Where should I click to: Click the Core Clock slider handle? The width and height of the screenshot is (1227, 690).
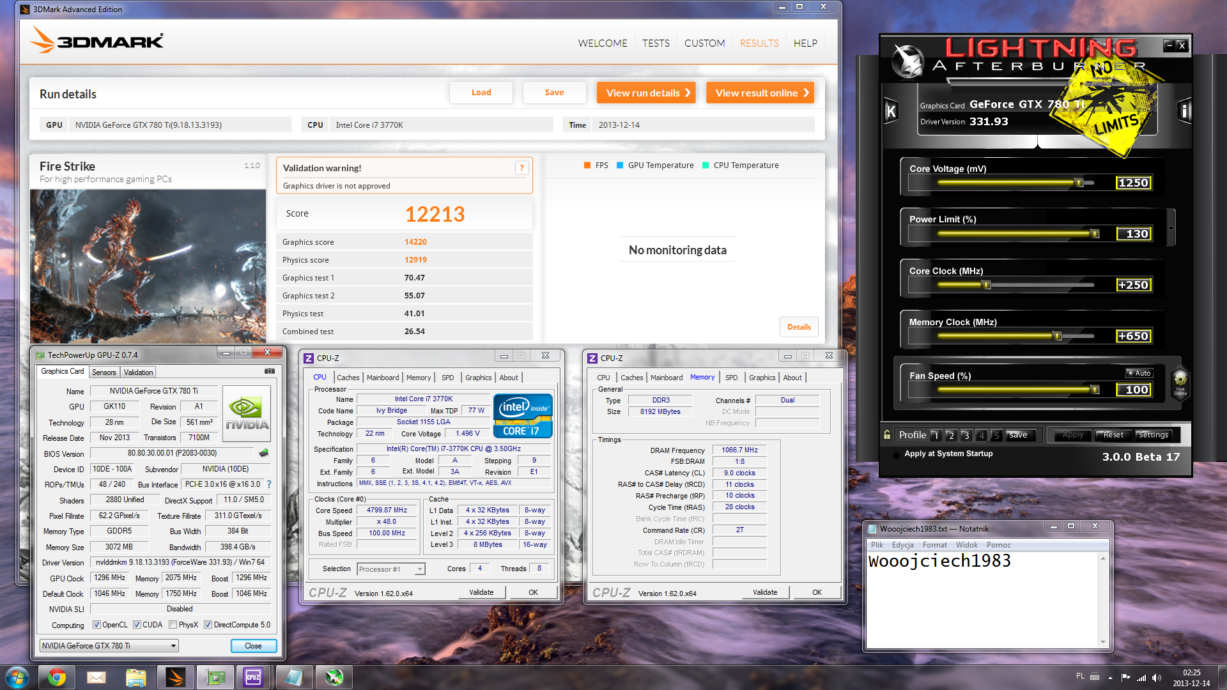(987, 285)
